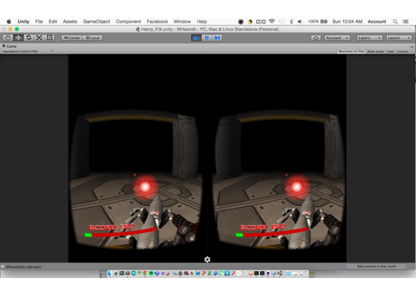Open Arduino from the Dock
This screenshot has height=296, width=416.
pos(133,273)
